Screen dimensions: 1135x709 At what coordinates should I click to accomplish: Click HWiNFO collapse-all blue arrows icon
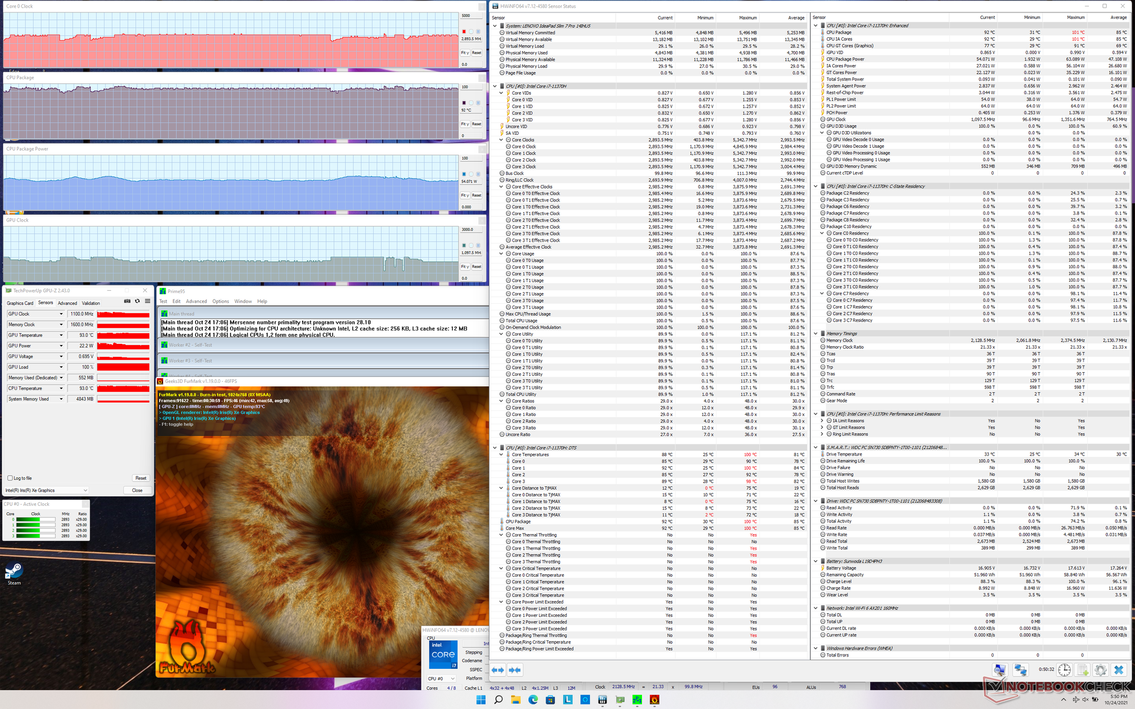pyautogui.click(x=515, y=670)
